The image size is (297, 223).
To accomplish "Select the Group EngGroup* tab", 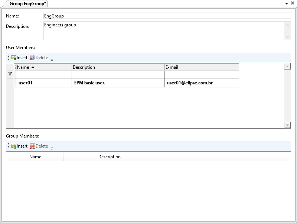I will (x=27, y=4).
